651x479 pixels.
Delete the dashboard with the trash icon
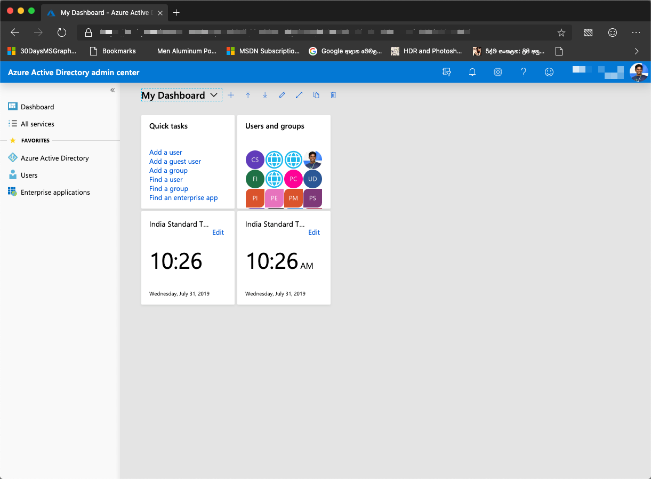pyautogui.click(x=333, y=95)
